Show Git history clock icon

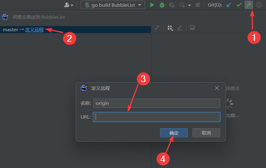(259, 5)
